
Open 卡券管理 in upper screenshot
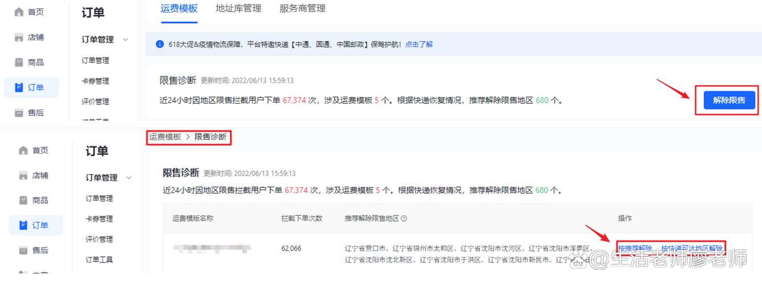pos(95,81)
